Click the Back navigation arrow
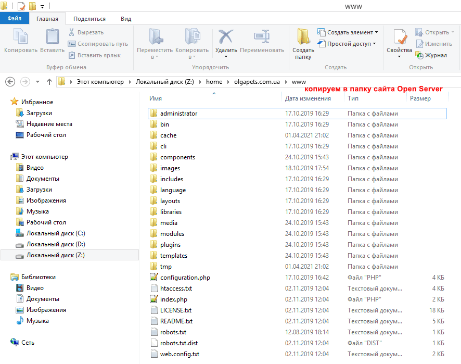This screenshot has height=364, width=461. point(10,82)
